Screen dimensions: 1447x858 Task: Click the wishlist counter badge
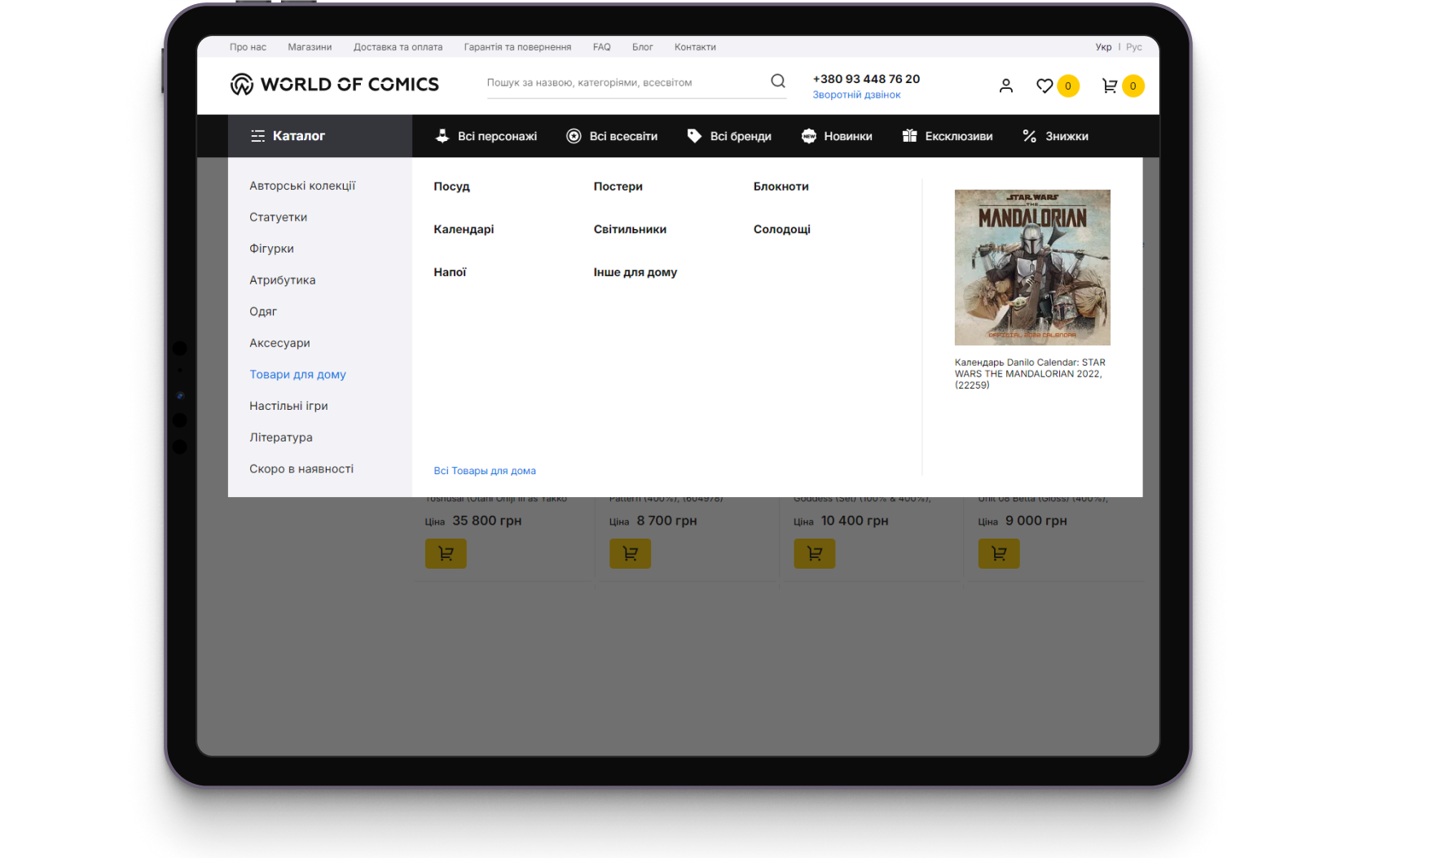click(1068, 86)
